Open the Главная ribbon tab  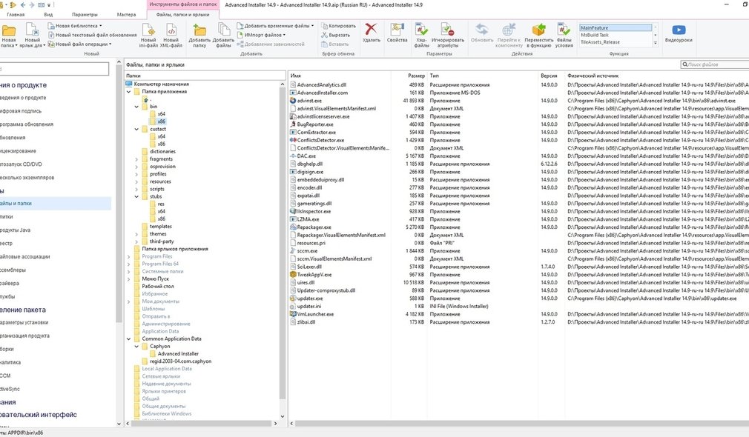point(16,15)
